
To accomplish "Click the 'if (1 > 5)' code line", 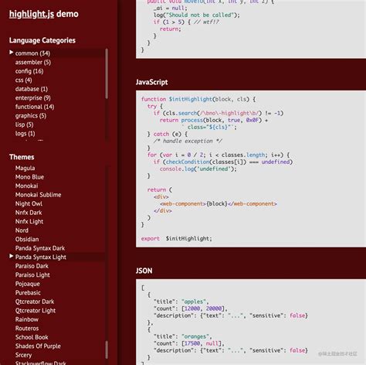I will (186, 22).
